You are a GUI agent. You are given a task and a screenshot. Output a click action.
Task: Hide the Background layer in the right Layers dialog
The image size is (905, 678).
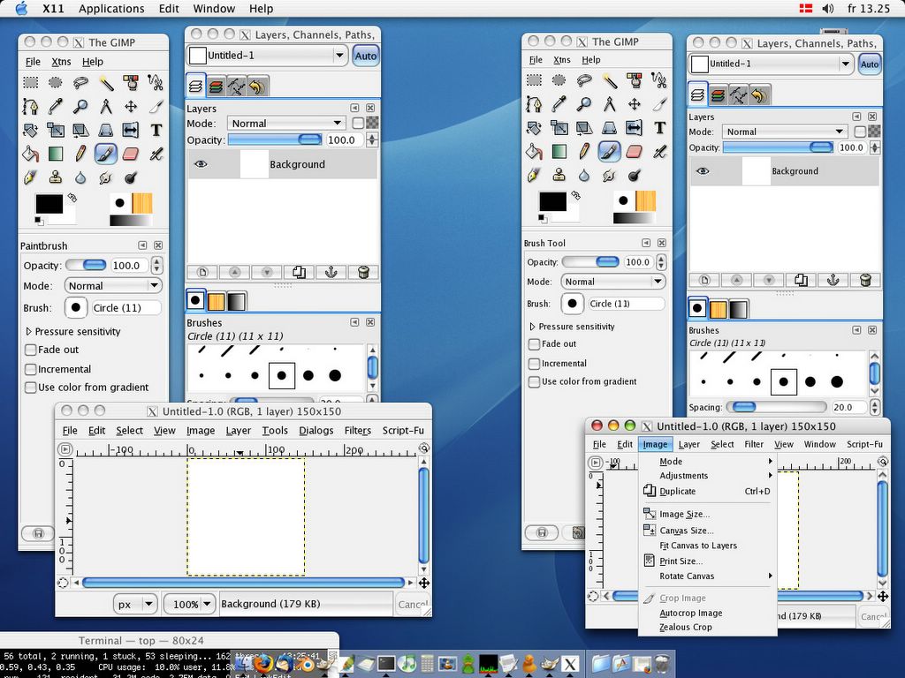703,171
